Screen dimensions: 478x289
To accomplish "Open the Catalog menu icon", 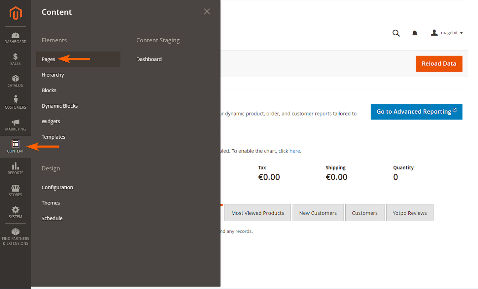I will click(x=15, y=78).
